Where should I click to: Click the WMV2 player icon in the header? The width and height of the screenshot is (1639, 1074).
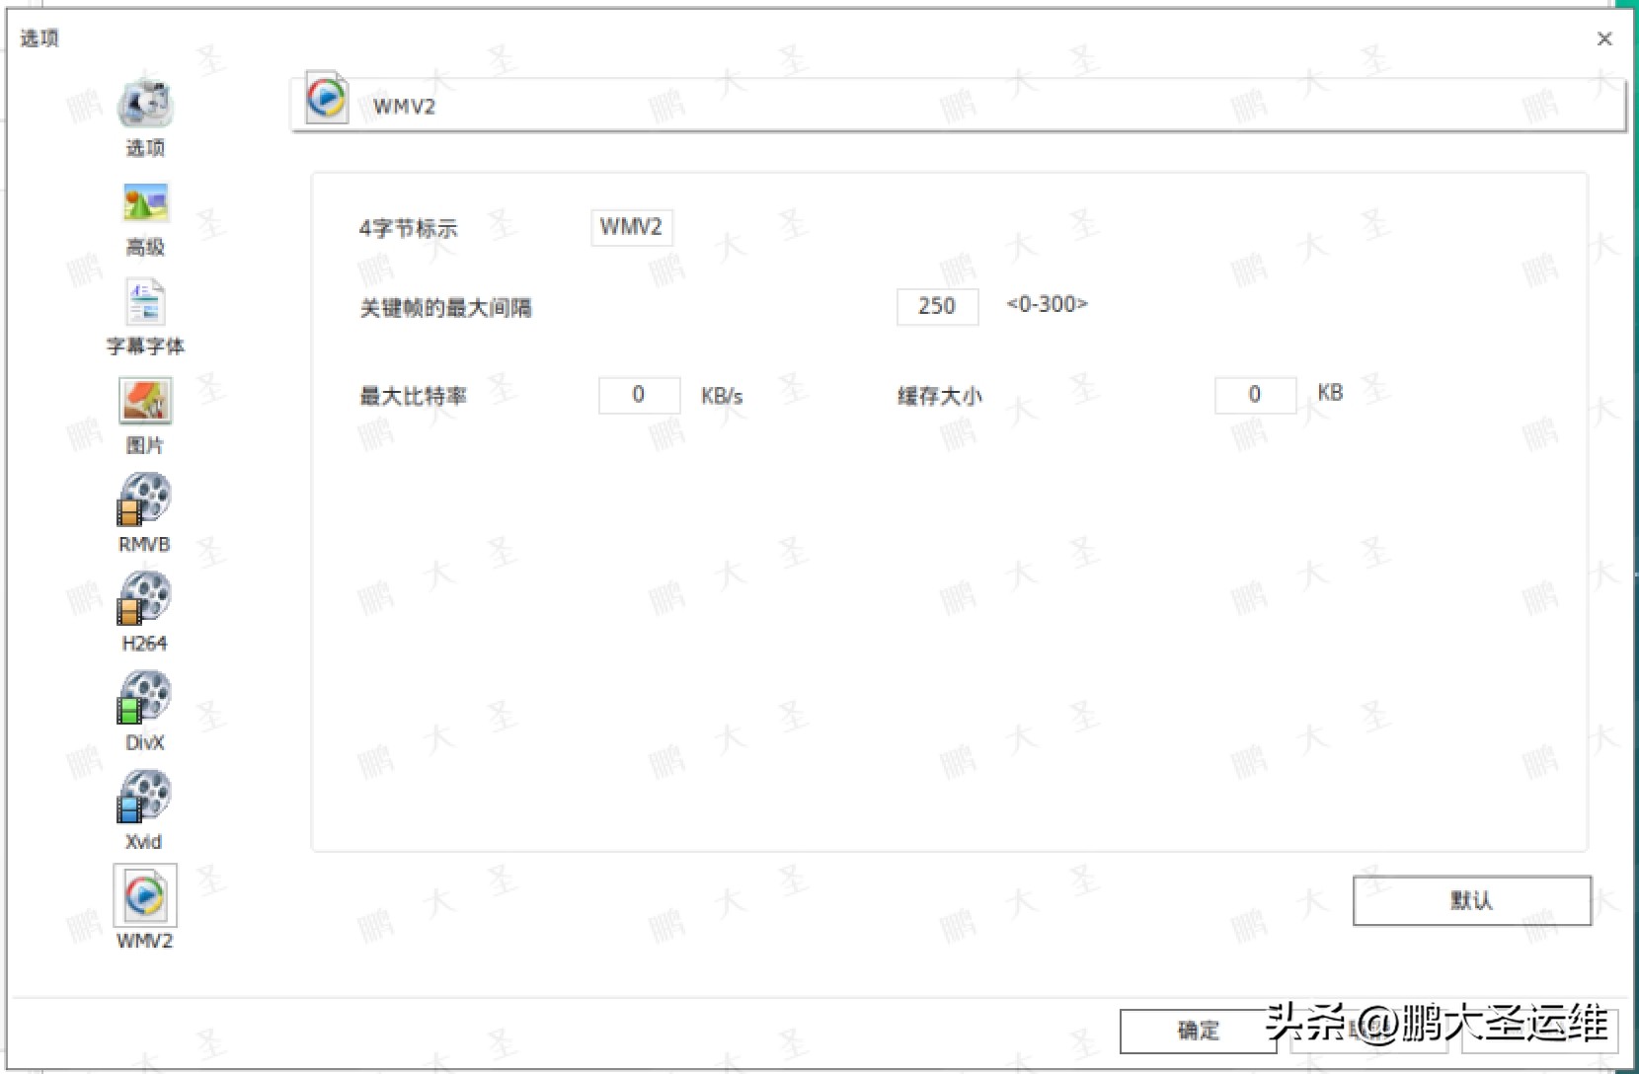[x=326, y=99]
